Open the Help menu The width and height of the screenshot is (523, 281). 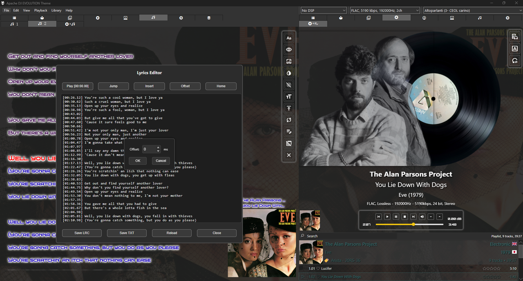pos(69,10)
